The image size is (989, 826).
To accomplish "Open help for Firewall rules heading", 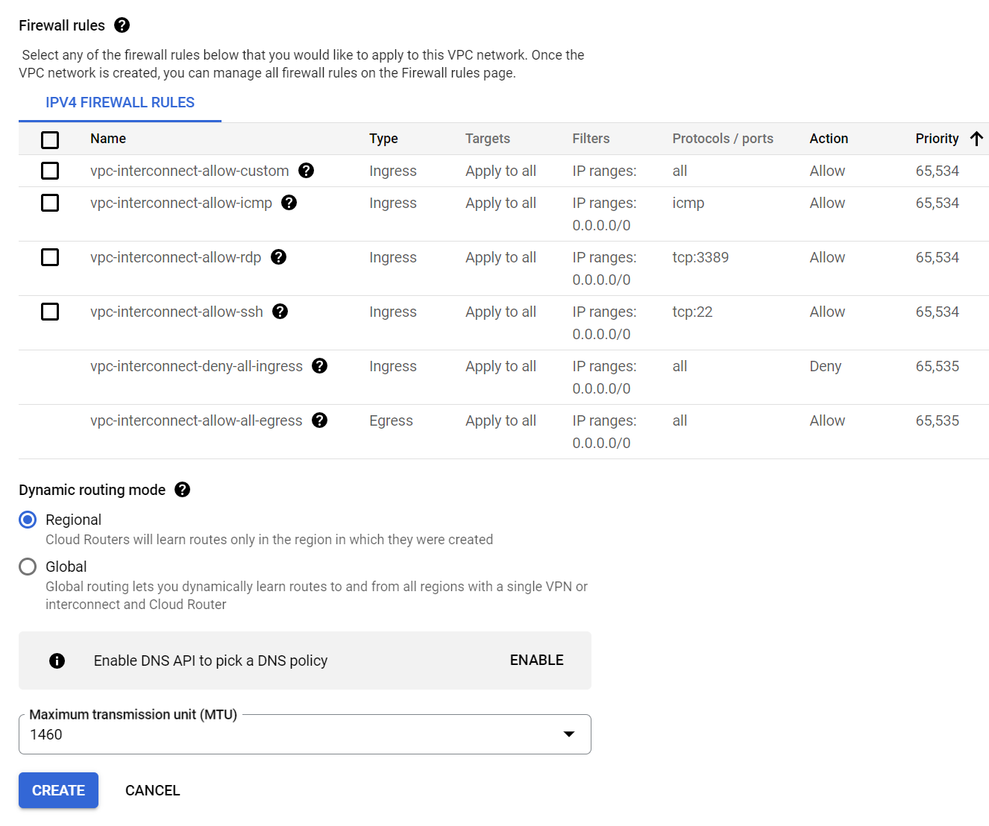I will [x=122, y=25].
